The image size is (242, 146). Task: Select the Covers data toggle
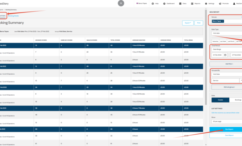pyautogui.click(x=220, y=100)
